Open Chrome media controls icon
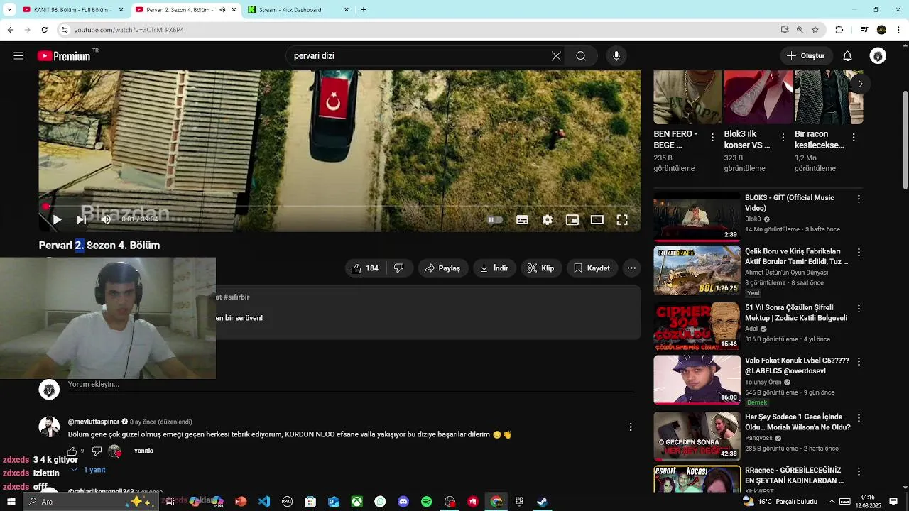The height and width of the screenshot is (511, 909). point(864,30)
